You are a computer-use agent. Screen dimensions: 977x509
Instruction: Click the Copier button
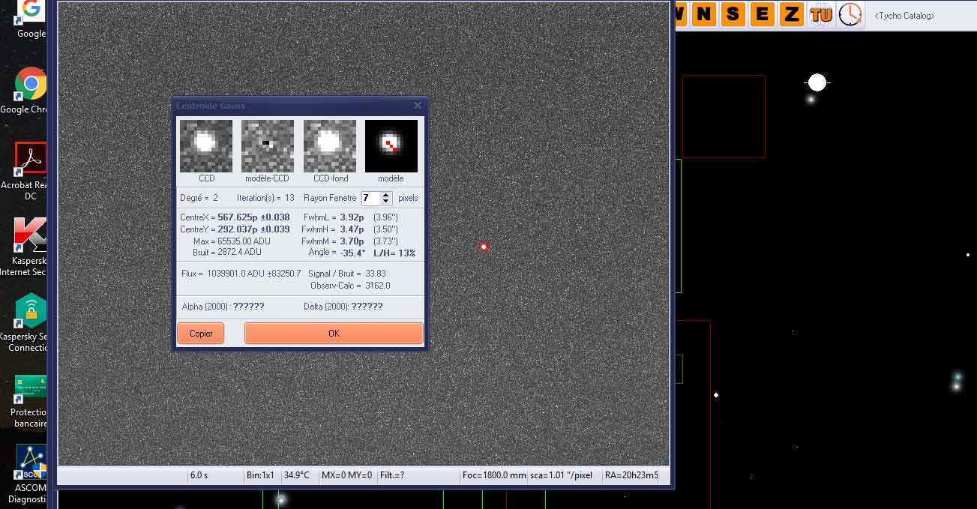point(201,334)
